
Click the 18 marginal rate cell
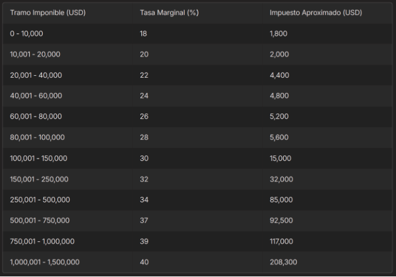144,34
